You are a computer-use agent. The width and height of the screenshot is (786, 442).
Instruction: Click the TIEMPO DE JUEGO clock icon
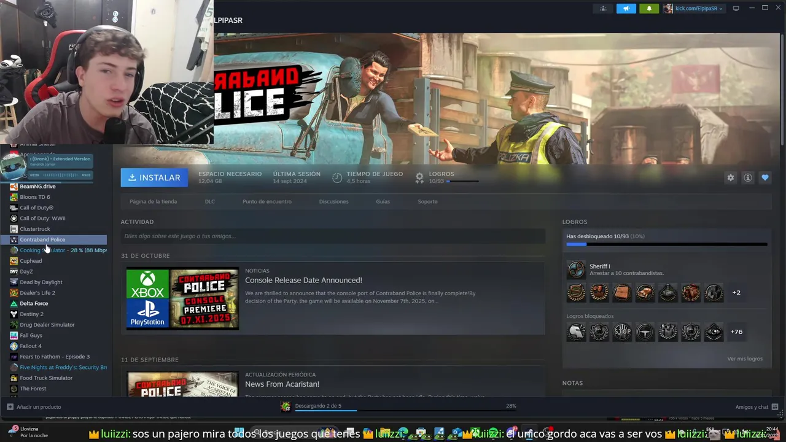[x=337, y=177]
